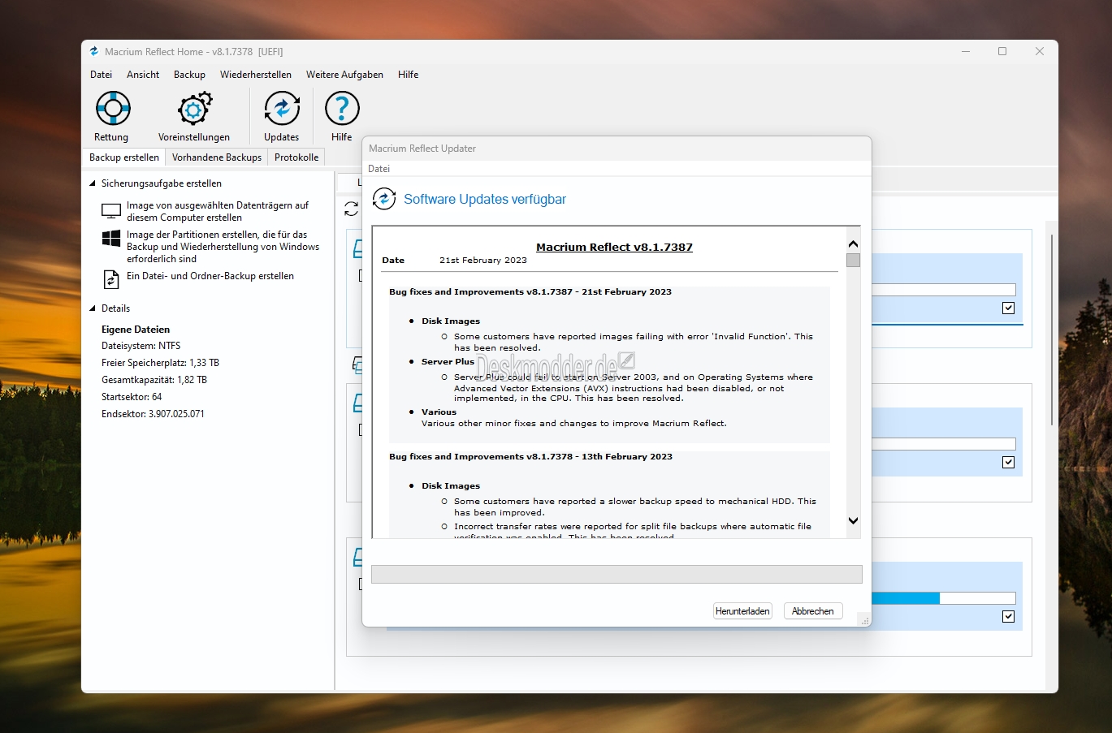Select Windows partitions image task link
Image resolution: width=1112 pixels, height=733 pixels.
[223, 247]
